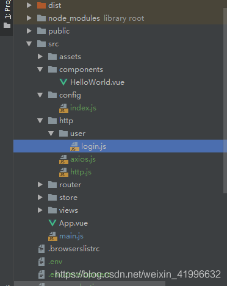
Task: Open HelloWorld.vue file
Action: tap(97, 82)
